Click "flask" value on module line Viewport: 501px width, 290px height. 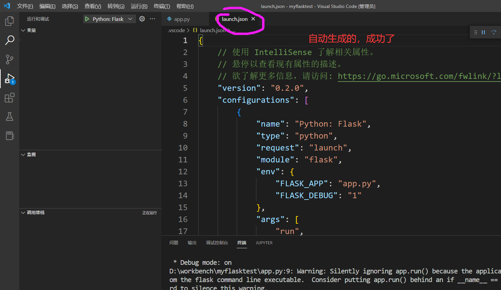click(x=321, y=159)
